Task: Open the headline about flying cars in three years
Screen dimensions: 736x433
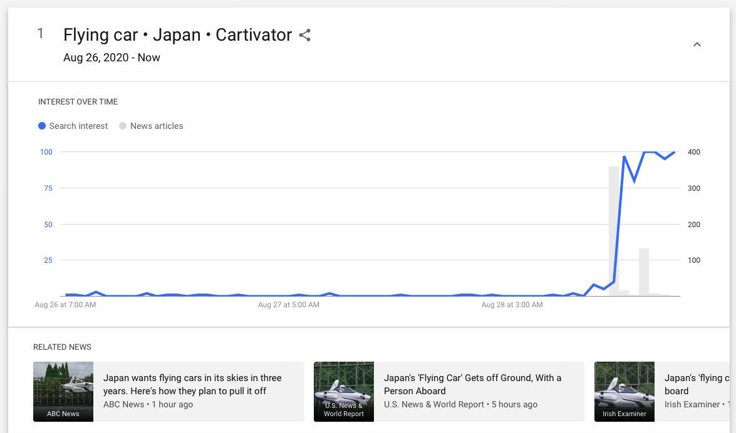Action: click(192, 384)
